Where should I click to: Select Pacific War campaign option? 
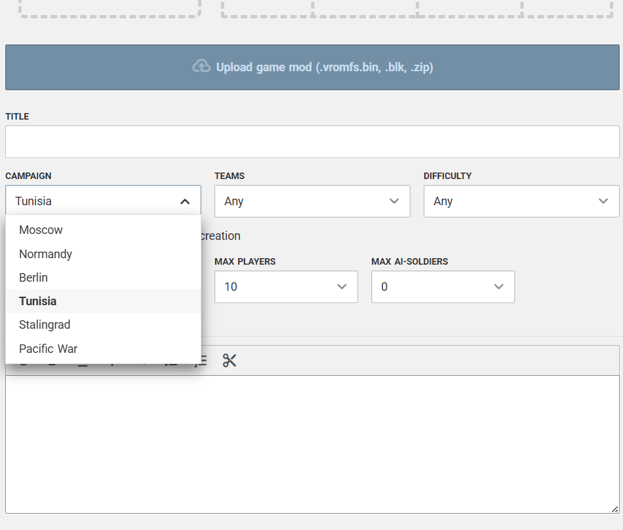coord(48,348)
